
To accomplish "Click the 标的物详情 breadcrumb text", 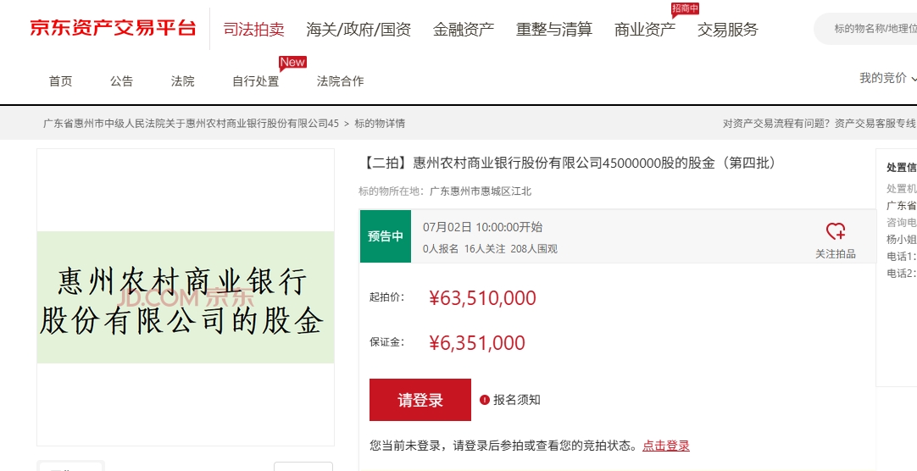I will [380, 124].
